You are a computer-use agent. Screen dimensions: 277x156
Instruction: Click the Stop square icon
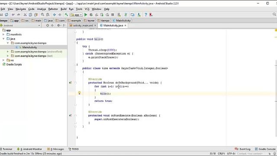[x=113, y=15]
